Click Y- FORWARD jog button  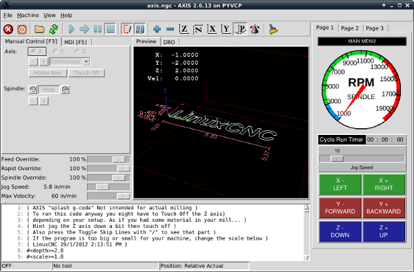pos(340,208)
